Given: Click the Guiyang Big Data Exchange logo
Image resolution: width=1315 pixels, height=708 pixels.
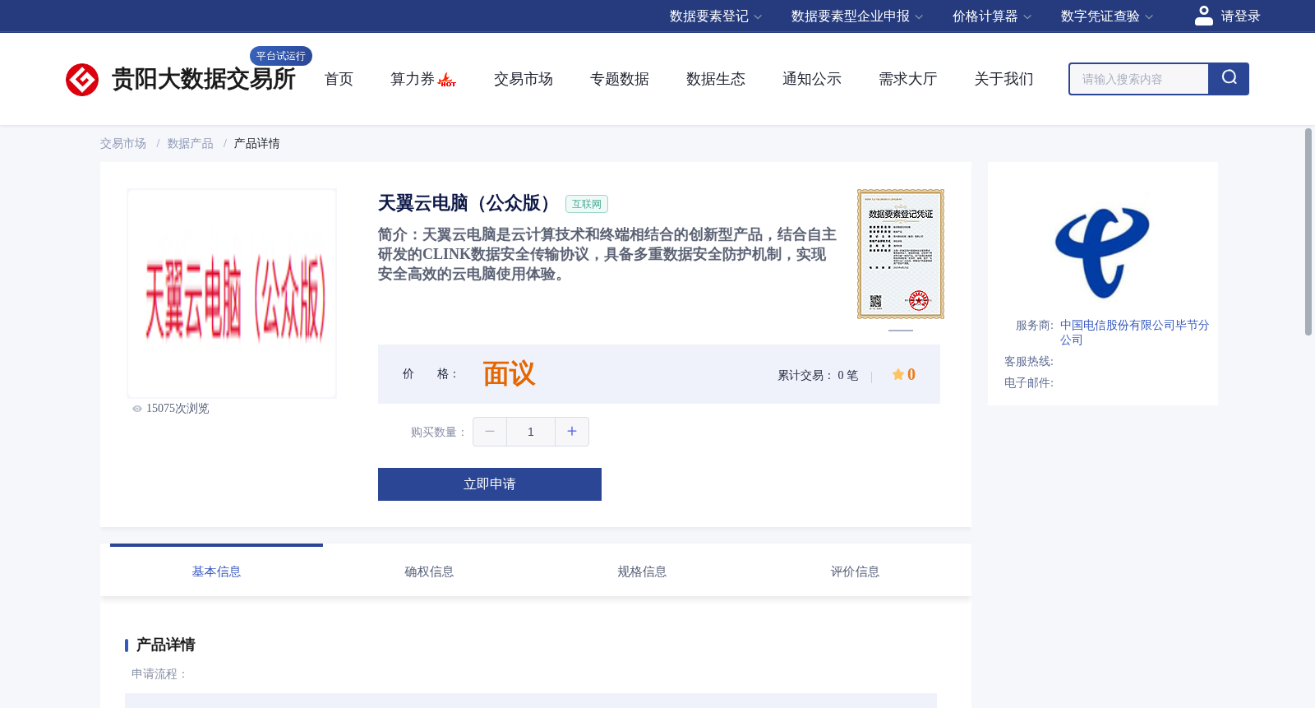Looking at the screenshot, I should point(180,79).
